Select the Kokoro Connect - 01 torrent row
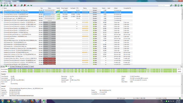 [66, 14]
